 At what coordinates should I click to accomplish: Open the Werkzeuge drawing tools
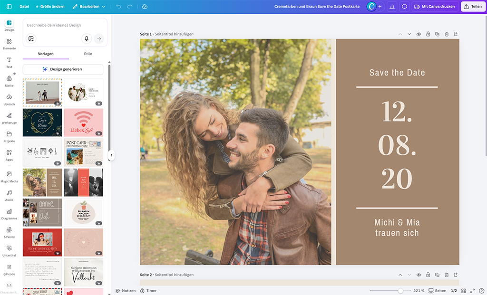click(9, 118)
